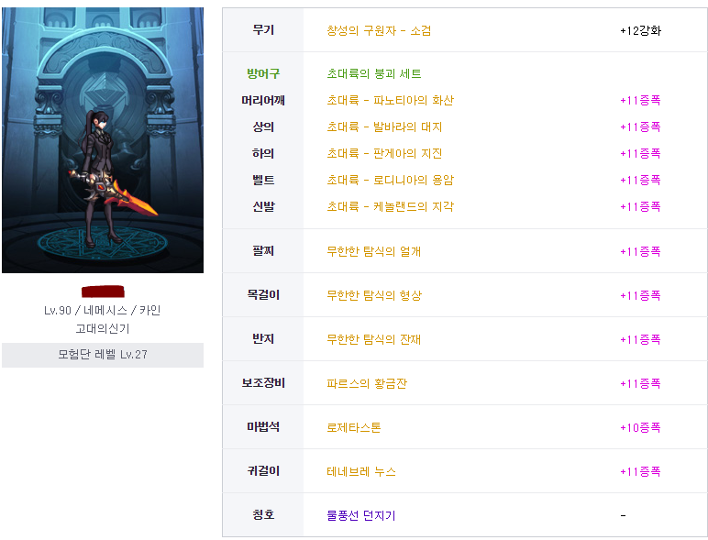Click the 상의 row label
Viewport: 708px width, 540px height.
(263, 127)
